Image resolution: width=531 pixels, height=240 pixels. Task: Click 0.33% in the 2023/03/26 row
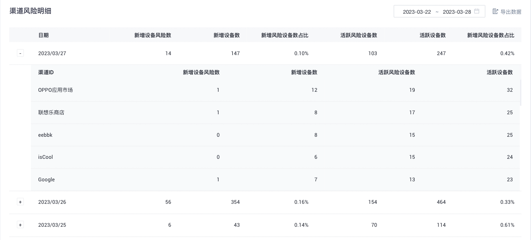pyautogui.click(x=507, y=202)
